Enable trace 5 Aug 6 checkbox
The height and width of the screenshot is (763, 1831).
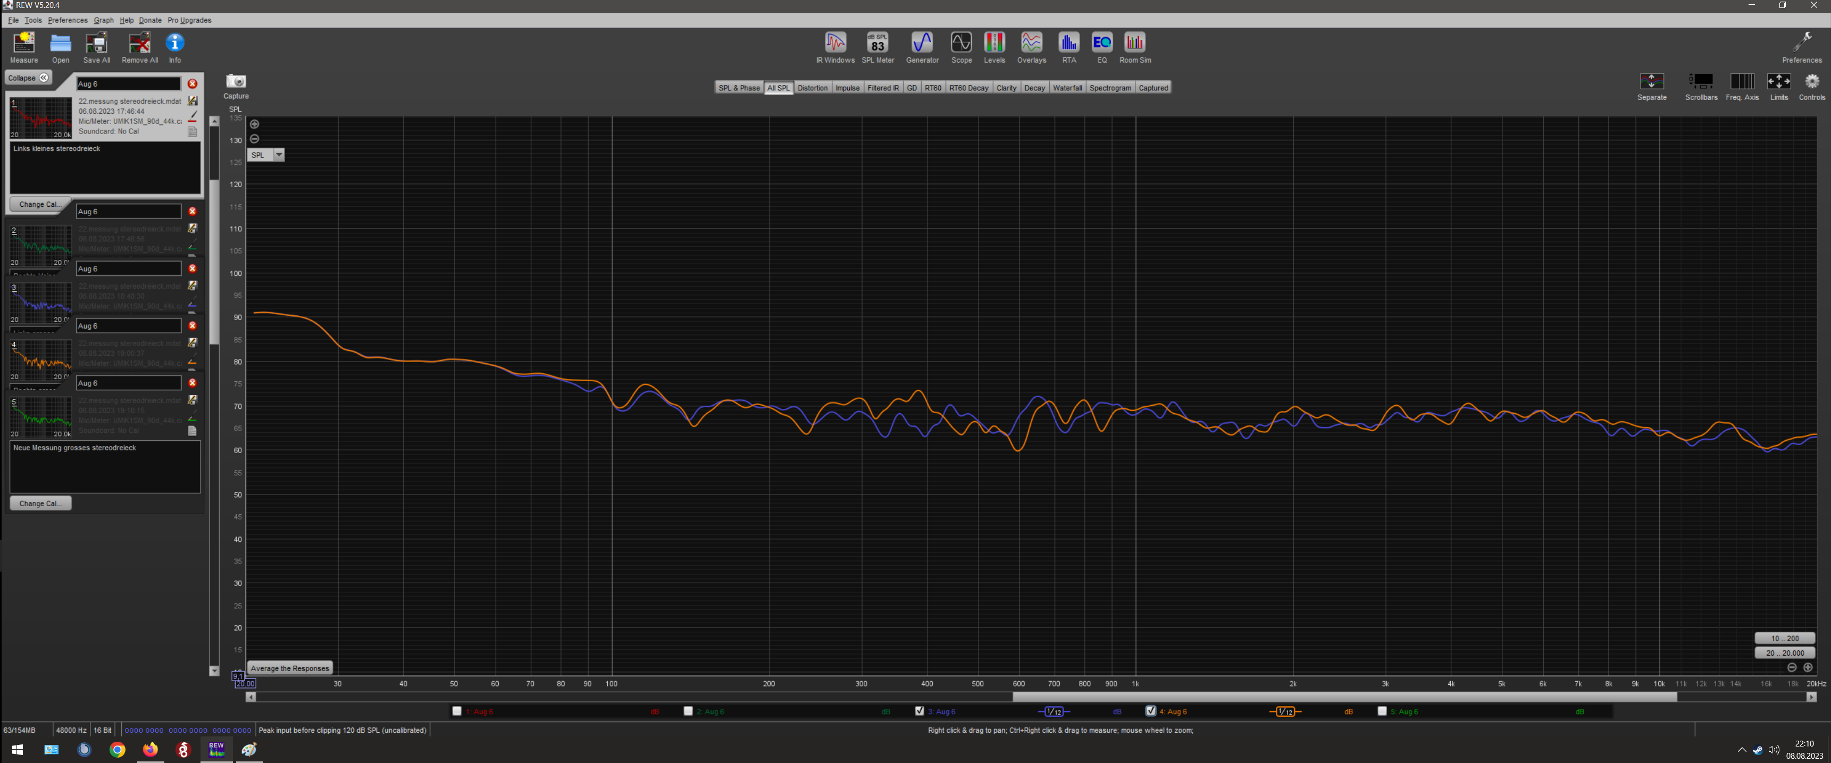point(1383,711)
